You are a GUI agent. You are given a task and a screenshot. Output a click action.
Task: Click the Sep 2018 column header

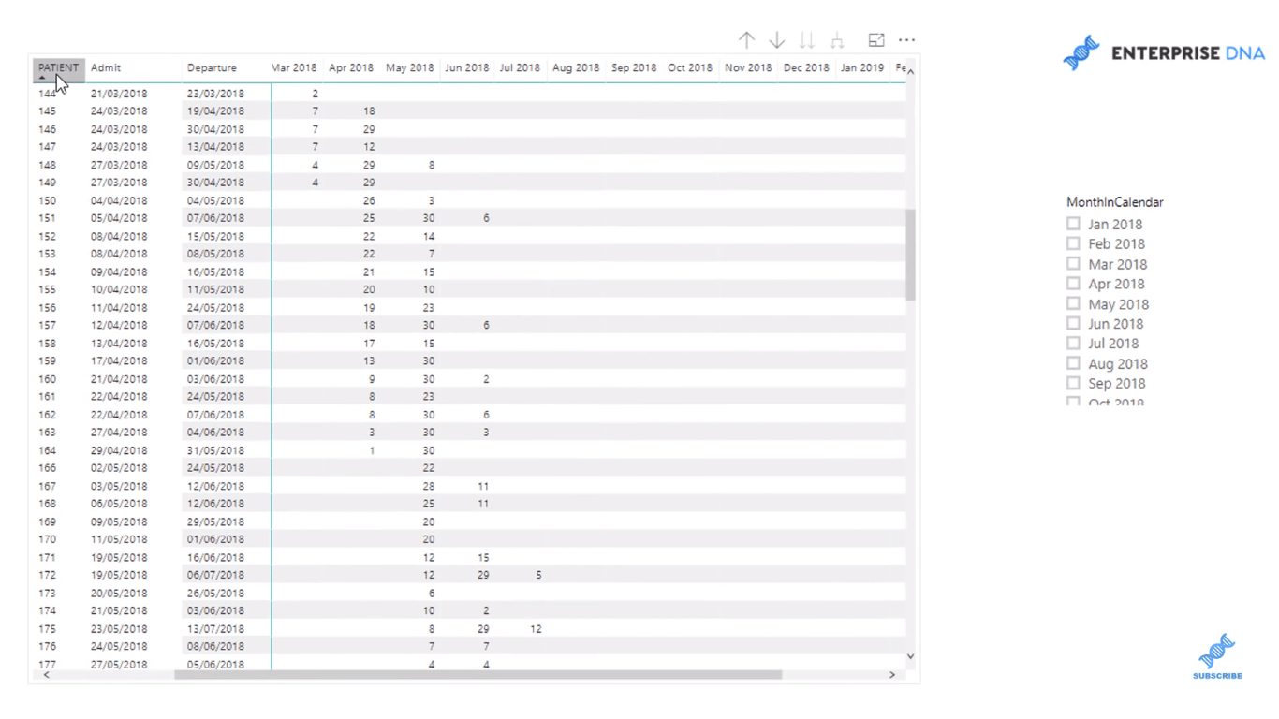point(634,67)
